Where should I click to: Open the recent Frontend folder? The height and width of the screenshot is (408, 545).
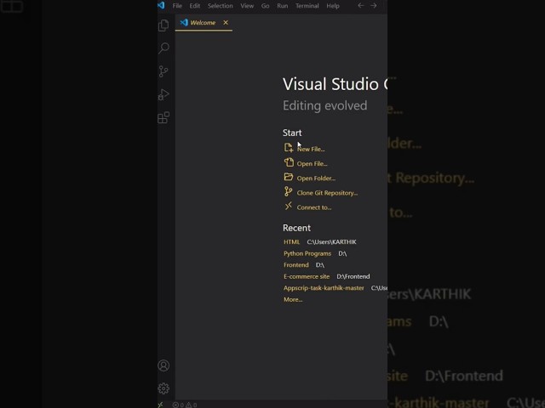pos(296,265)
